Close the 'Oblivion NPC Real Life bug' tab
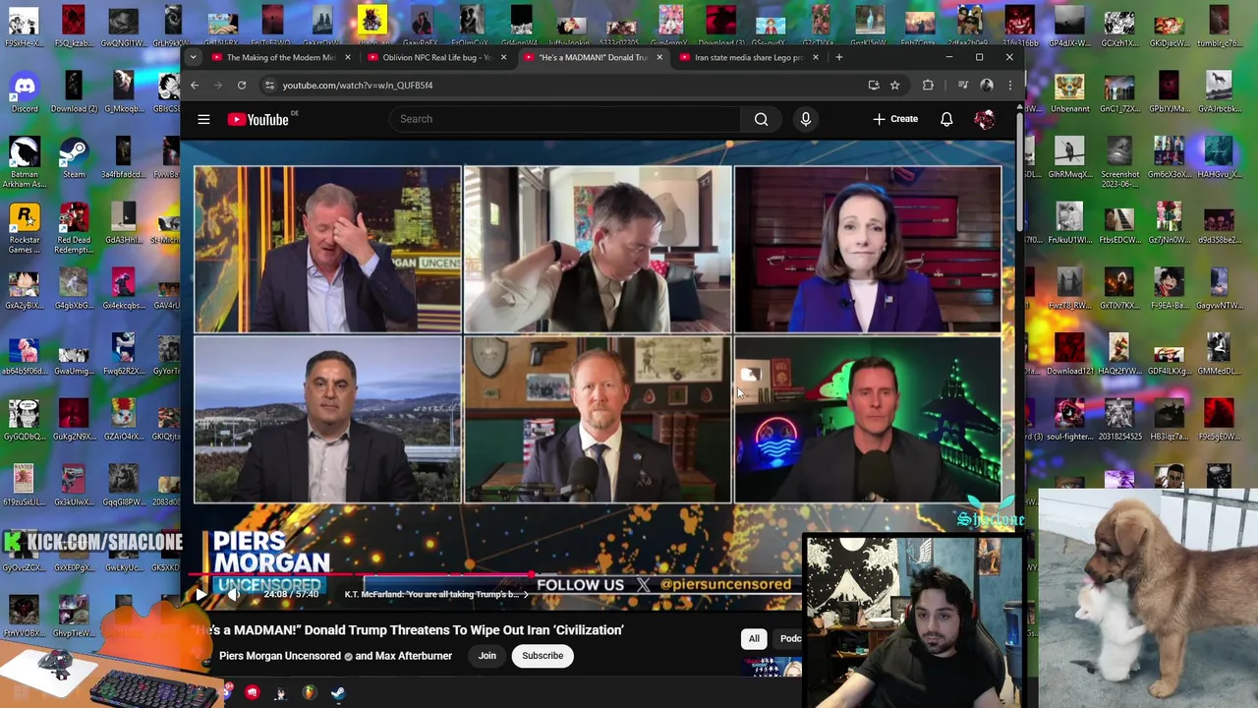Viewport: 1258px width, 708px height. 503,57
